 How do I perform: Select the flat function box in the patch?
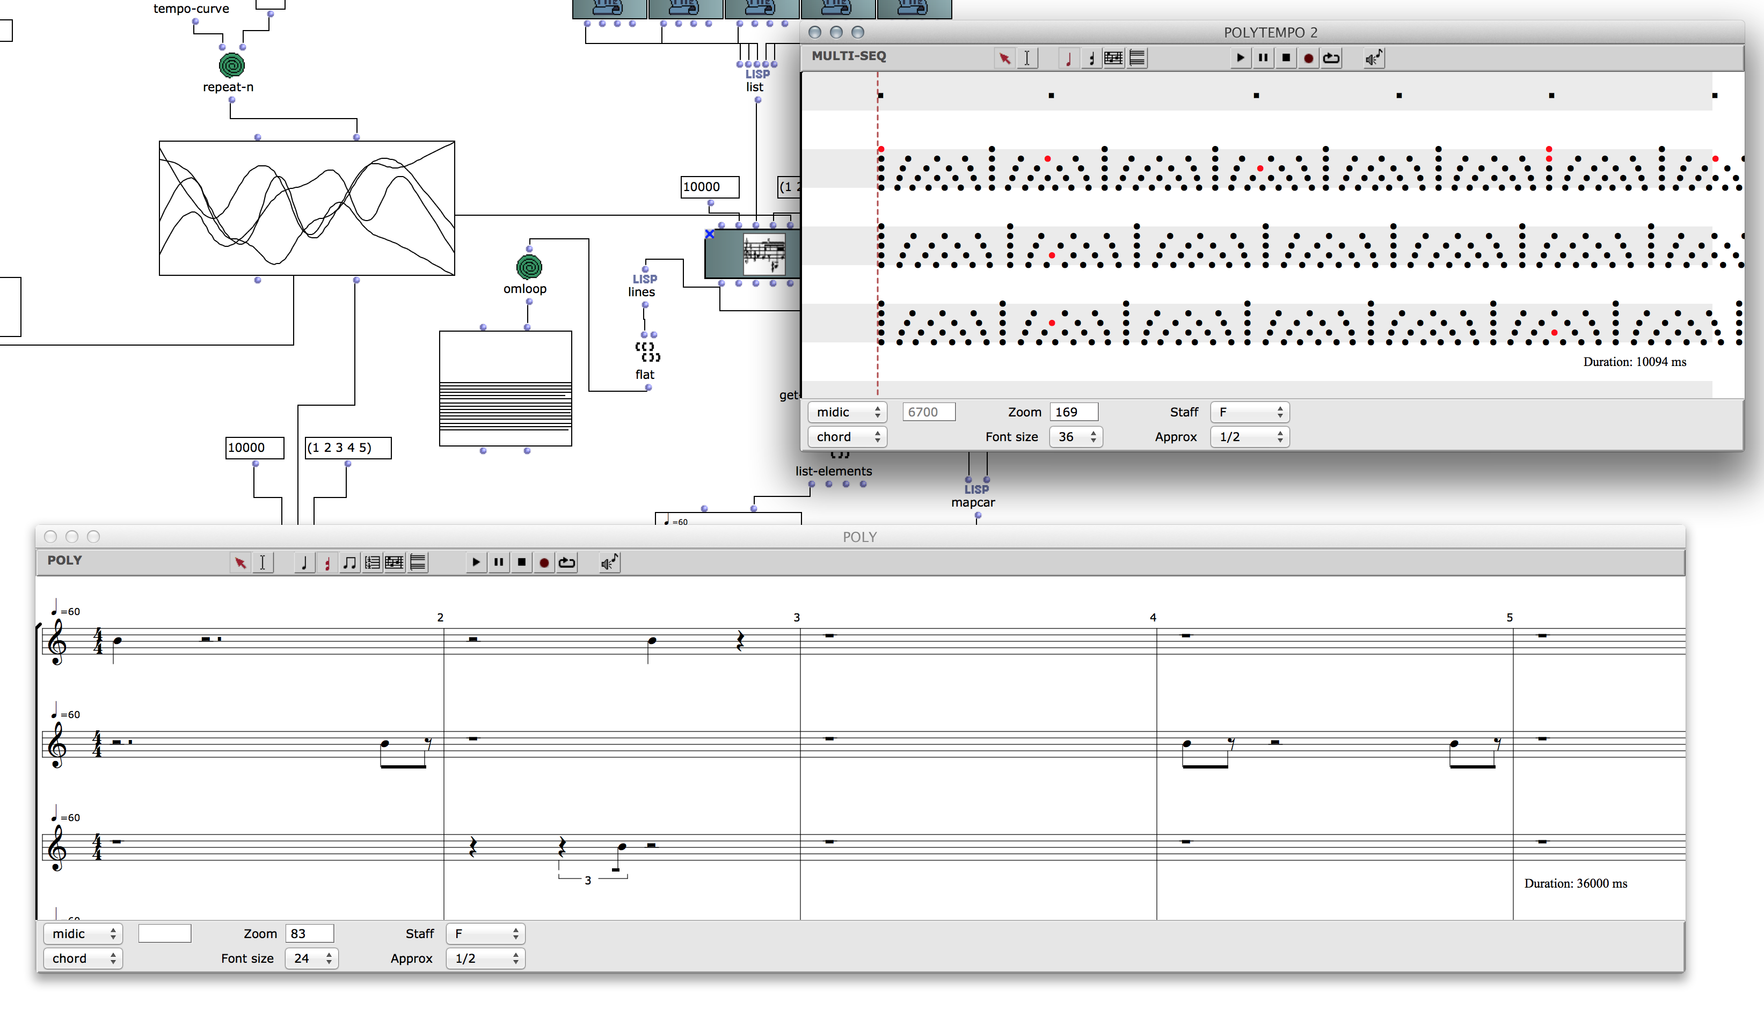(x=647, y=353)
